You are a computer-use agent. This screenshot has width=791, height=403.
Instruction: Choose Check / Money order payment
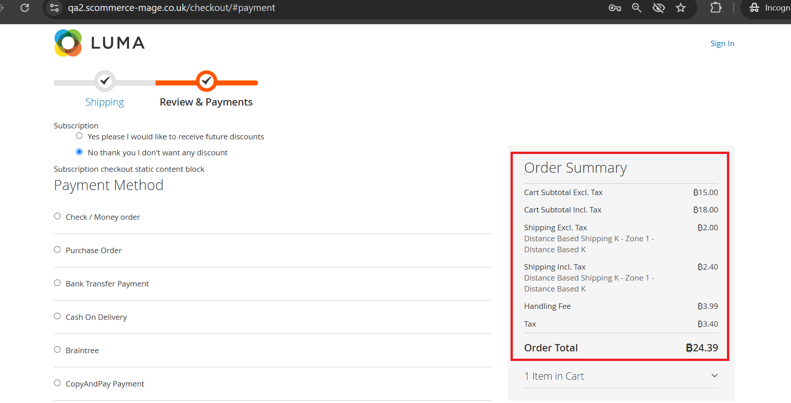[57, 217]
